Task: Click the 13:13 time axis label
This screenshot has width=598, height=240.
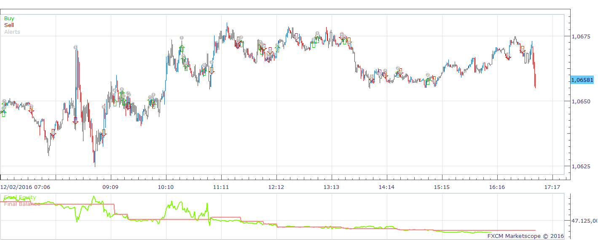Action: pyautogui.click(x=331, y=187)
